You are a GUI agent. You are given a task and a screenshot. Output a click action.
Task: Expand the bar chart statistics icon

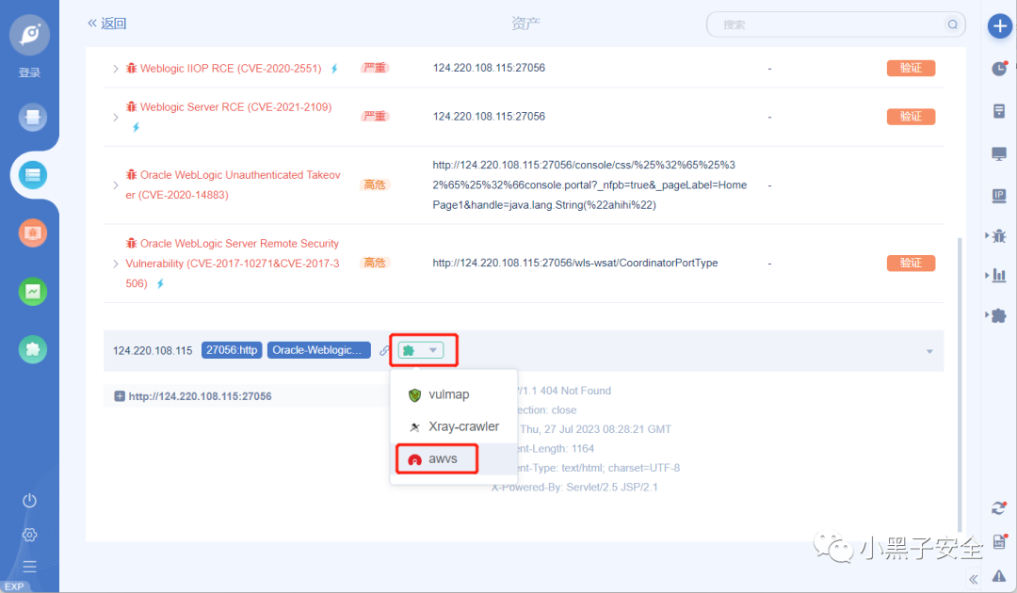click(x=998, y=276)
